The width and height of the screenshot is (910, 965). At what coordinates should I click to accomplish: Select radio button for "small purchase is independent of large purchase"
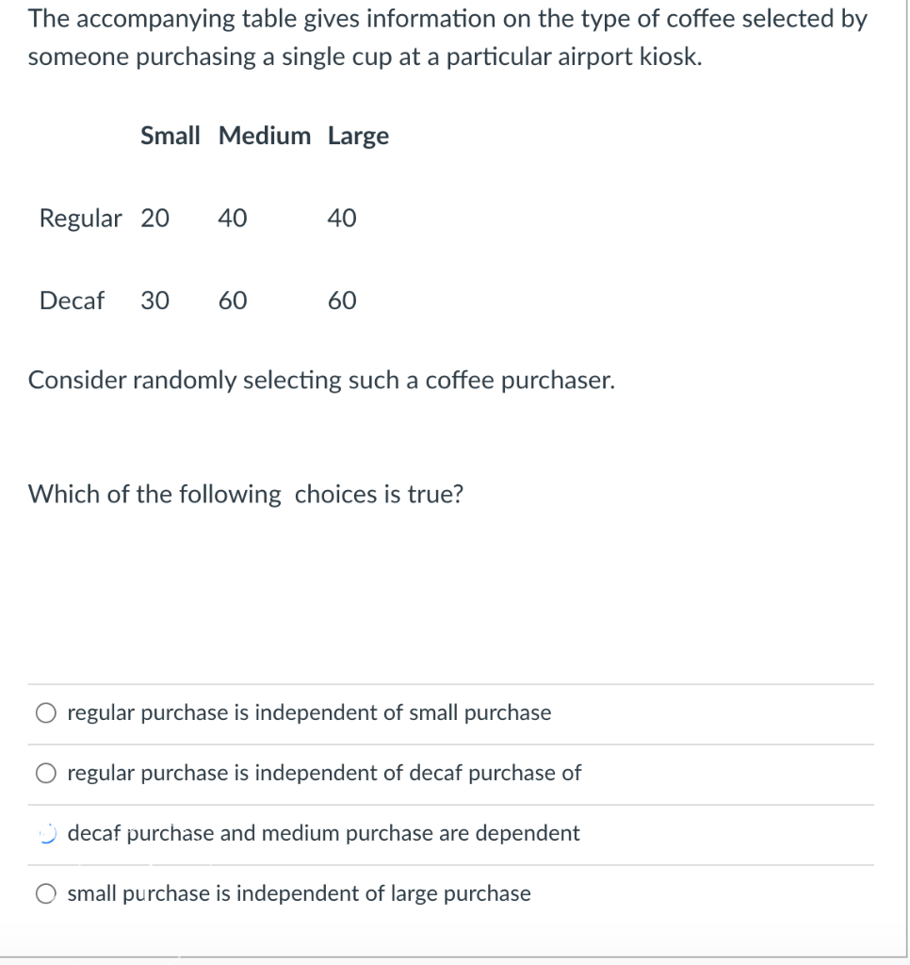(x=46, y=893)
